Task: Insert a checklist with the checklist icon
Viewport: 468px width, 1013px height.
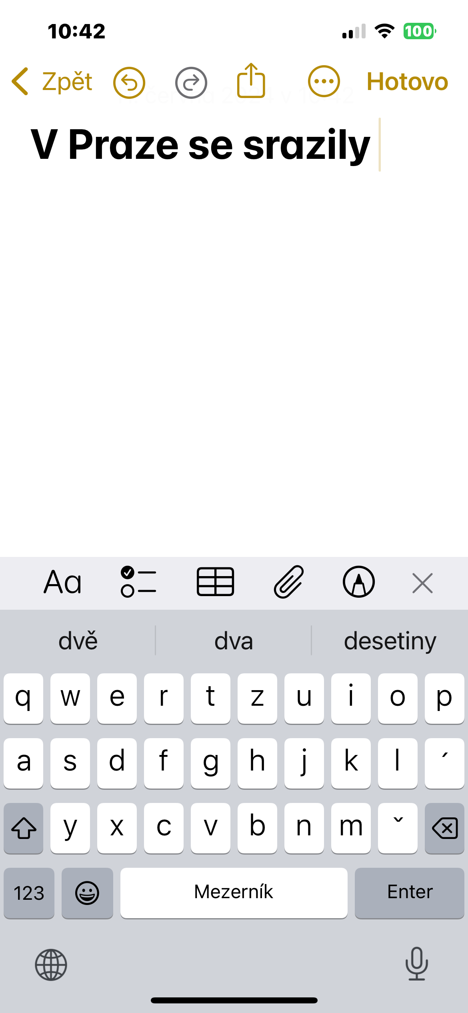Action: pyautogui.click(x=138, y=582)
